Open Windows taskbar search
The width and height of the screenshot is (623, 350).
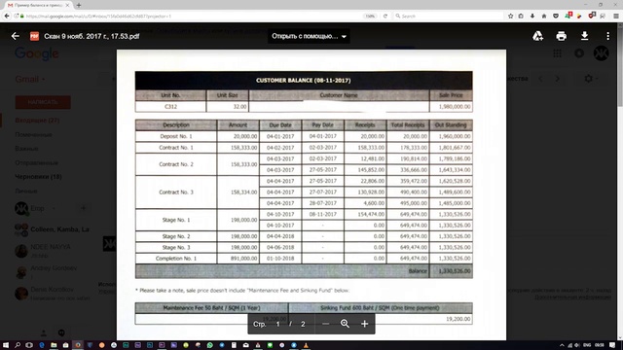coord(18,345)
